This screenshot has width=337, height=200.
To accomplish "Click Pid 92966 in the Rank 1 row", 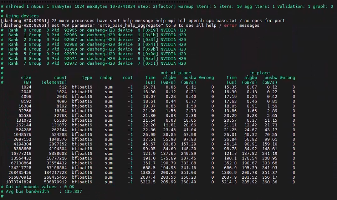I will (71, 35).
